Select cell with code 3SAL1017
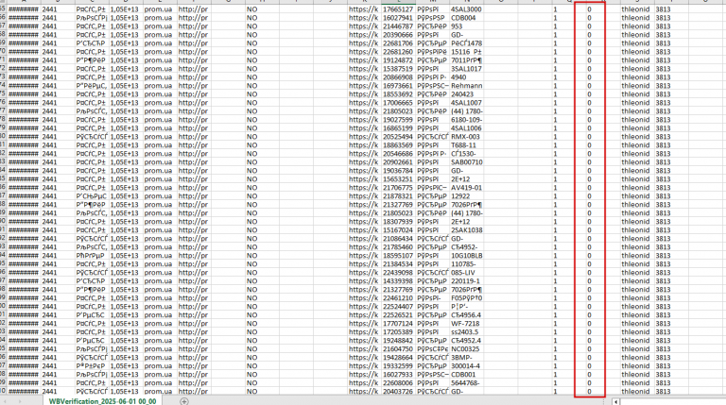Screen dimensions: 726x405 tap(466, 68)
